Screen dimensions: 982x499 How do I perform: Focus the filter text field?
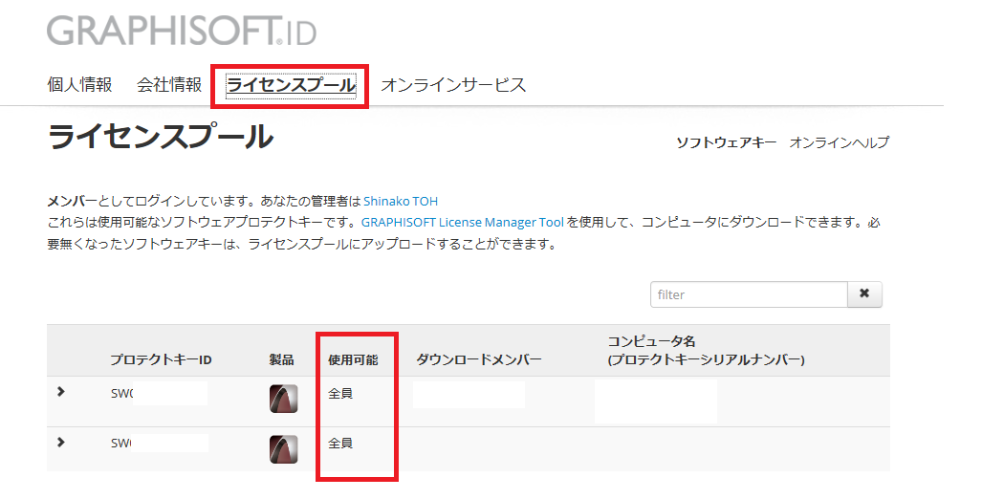tap(749, 294)
